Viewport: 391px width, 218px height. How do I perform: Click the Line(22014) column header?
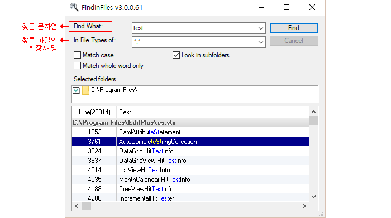(94, 112)
